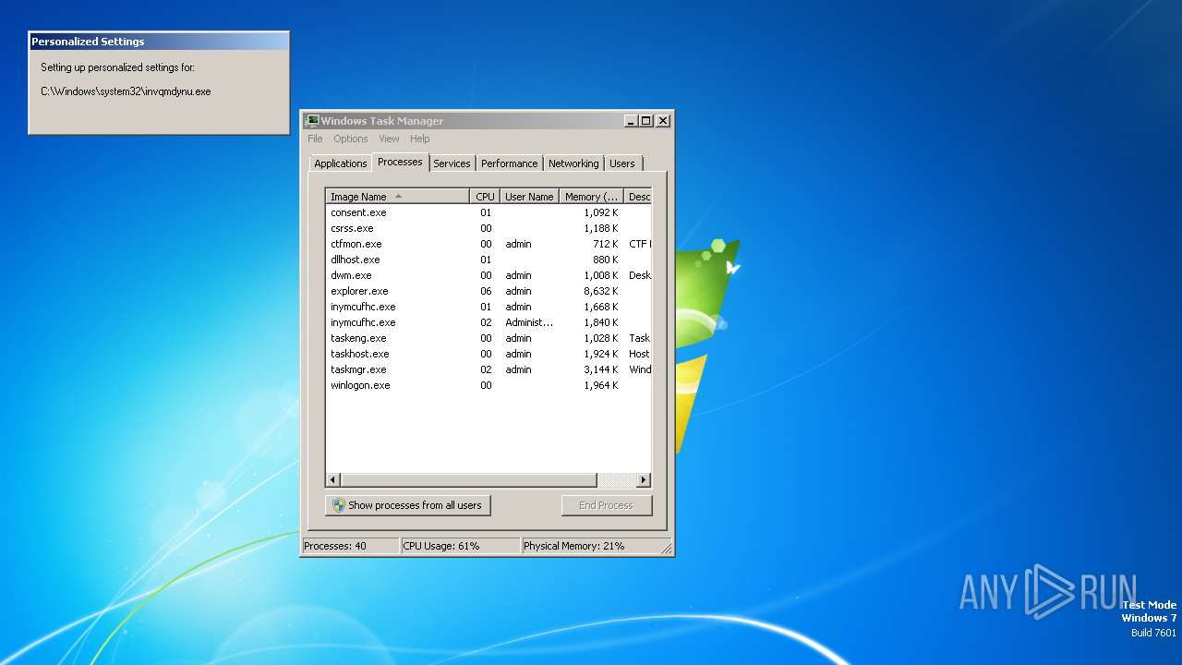The height and width of the screenshot is (665, 1182).
Task: Go to the Networking tab
Action: [573, 163]
